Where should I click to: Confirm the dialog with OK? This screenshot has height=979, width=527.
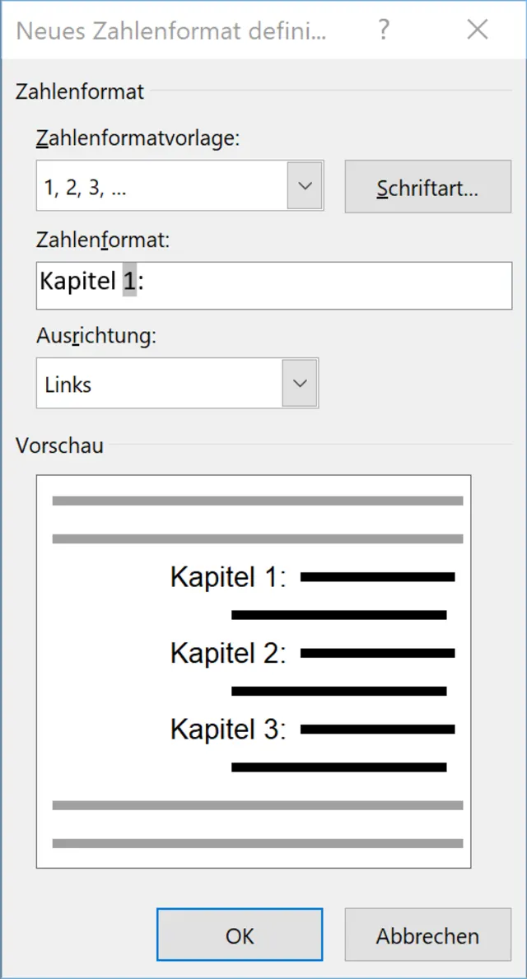pyautogui.click(x=240, y=935)
